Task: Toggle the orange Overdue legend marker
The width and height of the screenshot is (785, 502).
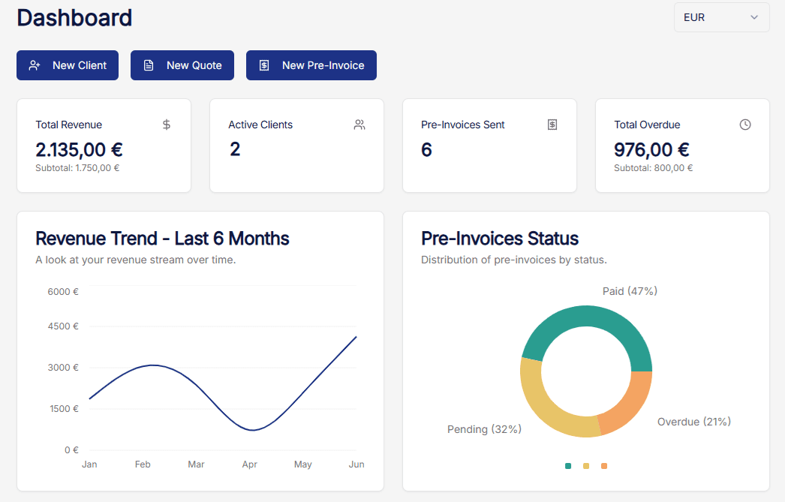Action: pos(604,465)
